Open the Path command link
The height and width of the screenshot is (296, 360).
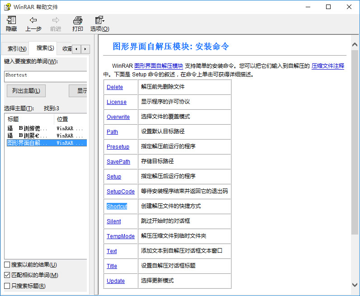(112, 132)
